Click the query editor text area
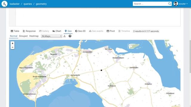 coord(98,17)
